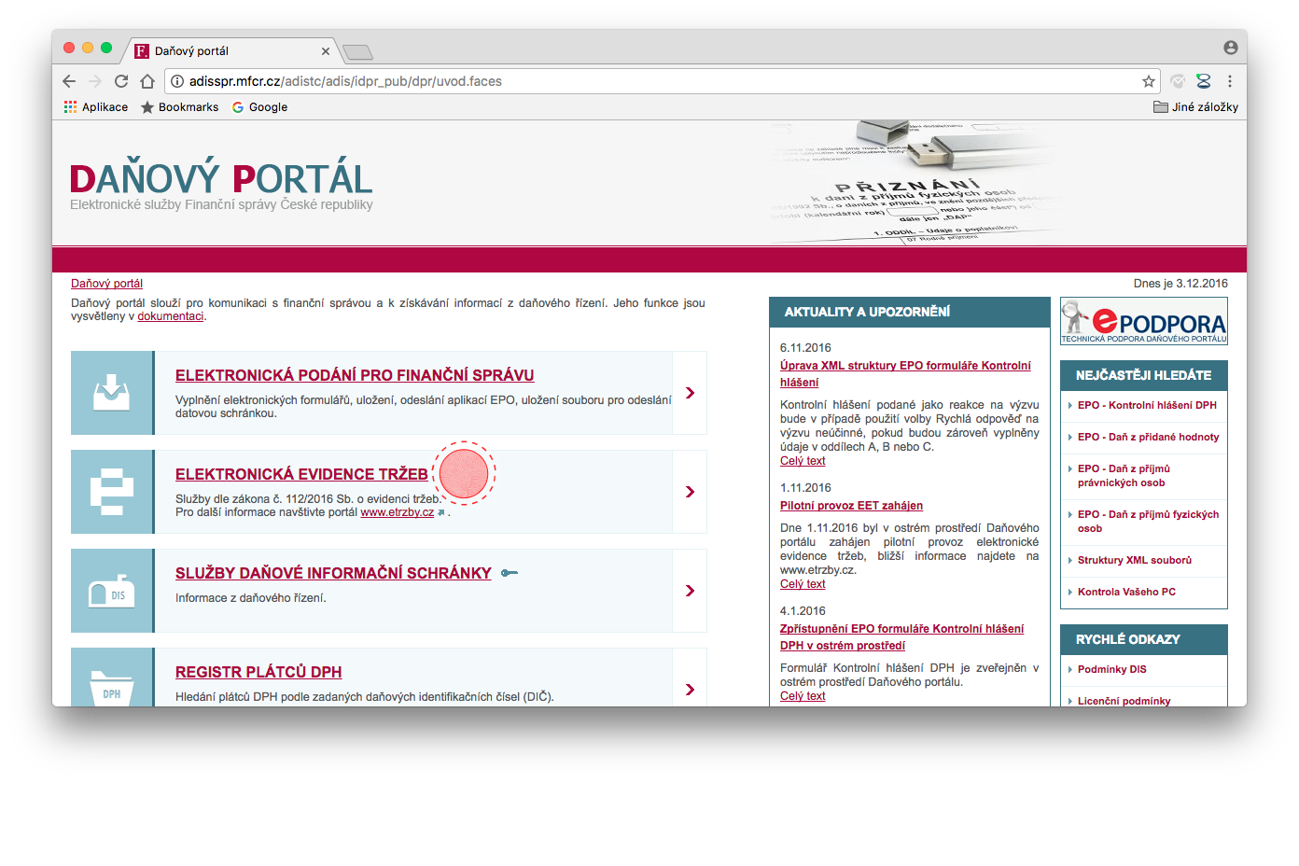This screenshot has height=866, width=1299.
Task: Reload the page using the refresh icon
Action: [121, 81]
